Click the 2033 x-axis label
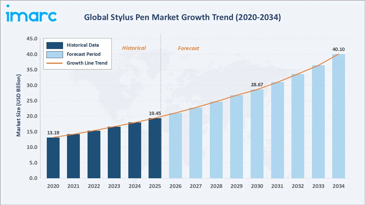The width and height of the screenshot is (365, 205). tap(318, 186)
